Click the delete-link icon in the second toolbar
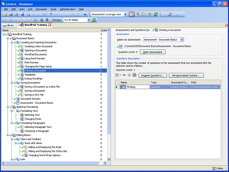 [x=35, y=20]
